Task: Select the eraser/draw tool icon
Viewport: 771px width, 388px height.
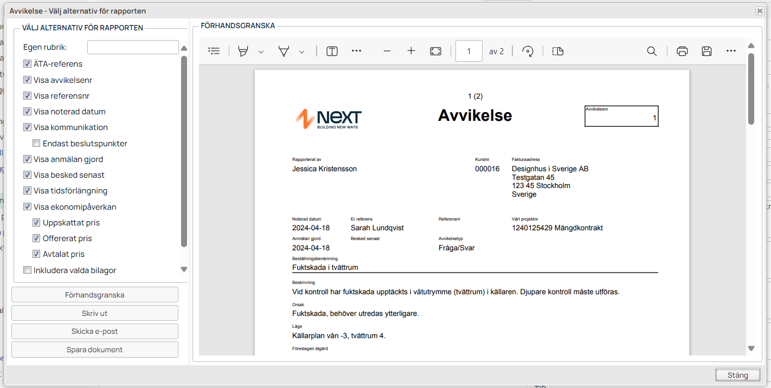Action: (284, 51)
